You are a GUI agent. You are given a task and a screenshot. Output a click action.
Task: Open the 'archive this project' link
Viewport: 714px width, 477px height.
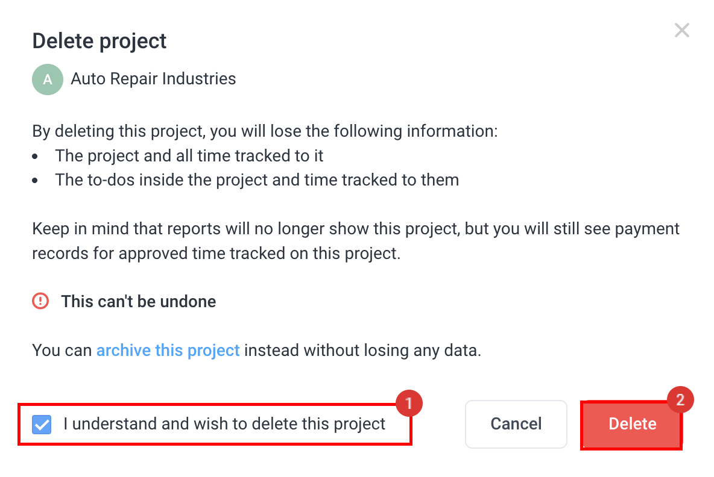point(168,351)
